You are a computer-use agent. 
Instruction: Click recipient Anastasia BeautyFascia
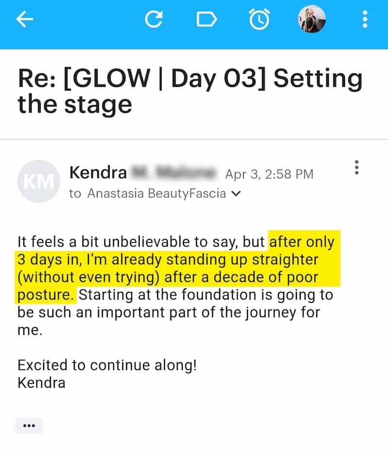point(157,194)
